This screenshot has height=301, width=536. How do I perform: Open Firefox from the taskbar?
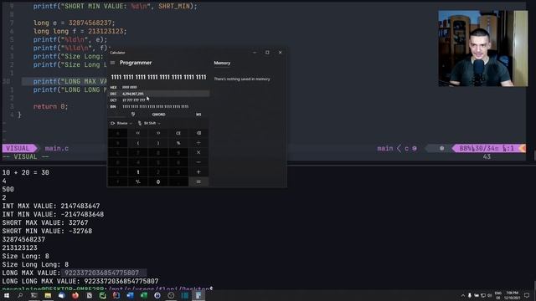point(75,295)
